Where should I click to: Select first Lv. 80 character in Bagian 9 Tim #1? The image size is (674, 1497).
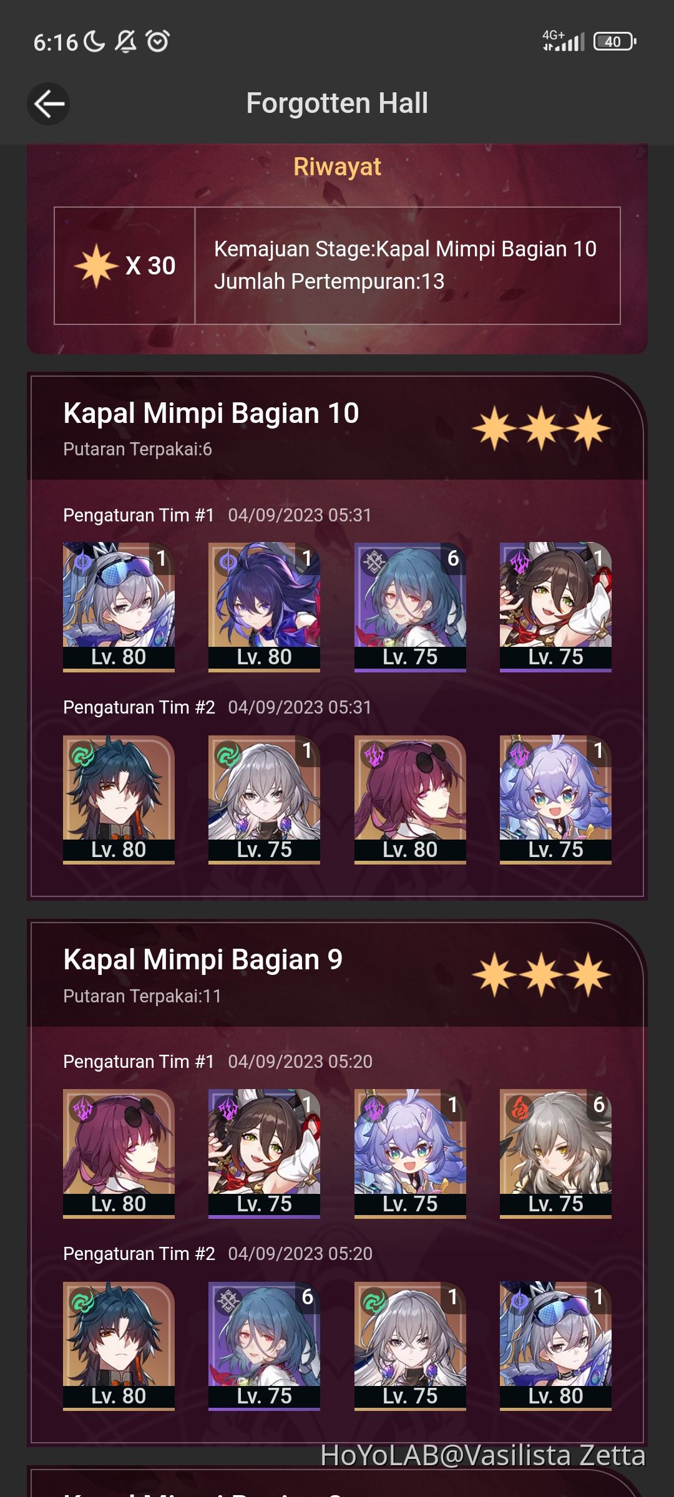(119, 1154)
